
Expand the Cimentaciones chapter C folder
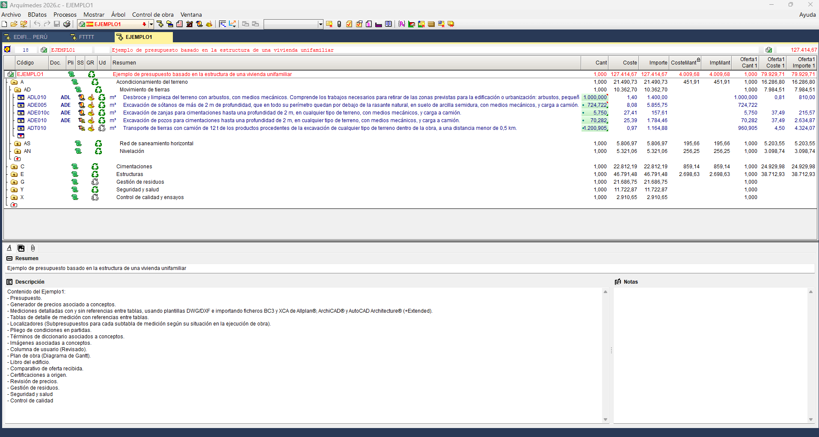click(x=14, y=167)
